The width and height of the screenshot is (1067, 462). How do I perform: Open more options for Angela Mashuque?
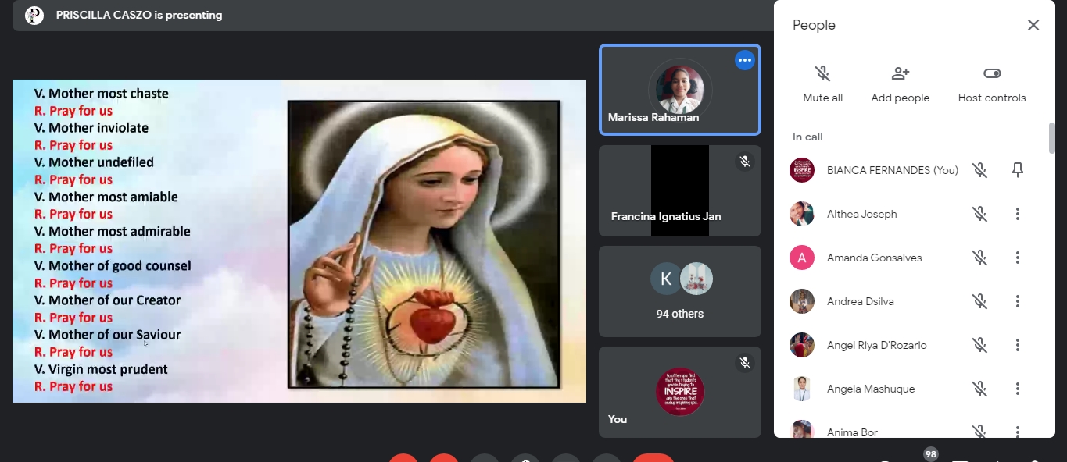tap(1018, 389)
